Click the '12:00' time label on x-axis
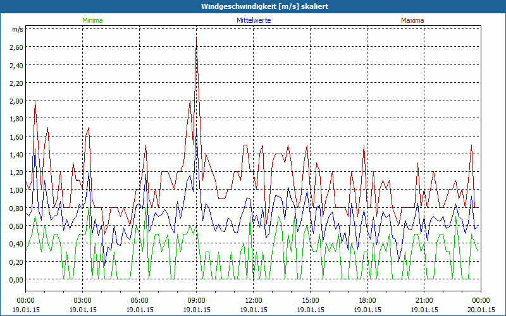506x316 pixels. pos(254,301)
